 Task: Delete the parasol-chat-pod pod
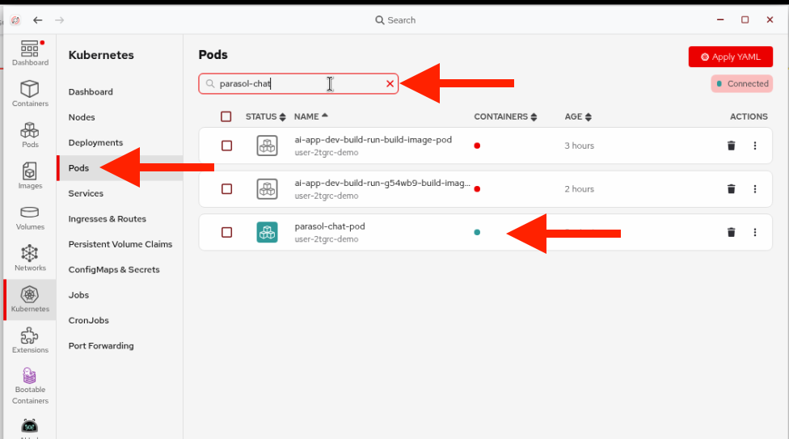coord(731,232)
